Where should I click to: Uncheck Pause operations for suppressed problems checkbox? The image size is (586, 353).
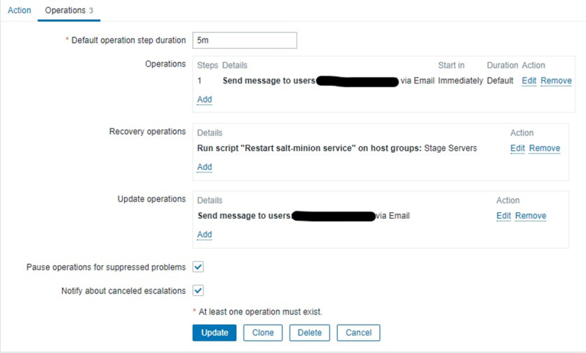198,267
